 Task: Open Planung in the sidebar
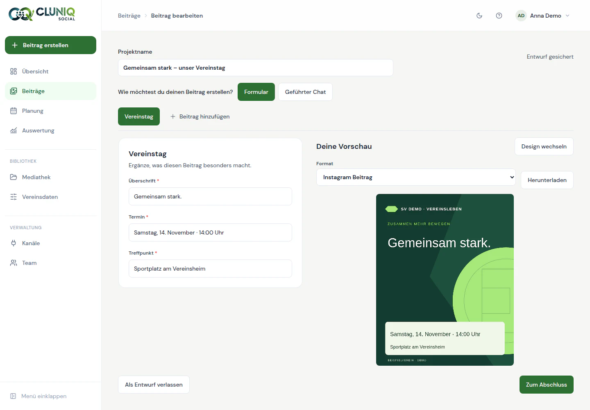point(50,111)
